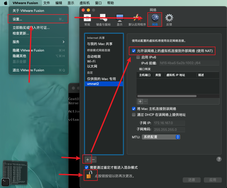Open the 键盘与鼠标 preferences pane
This screenshot has height=188, width=227.
pos(103,20)
